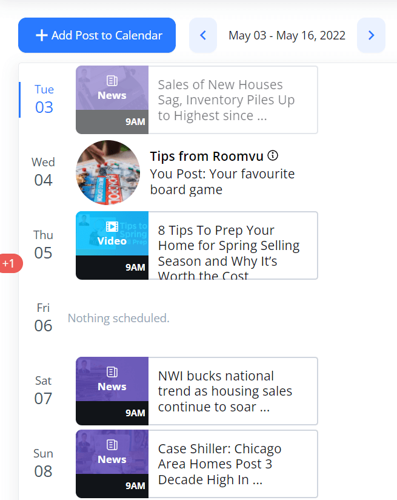397x500 pixels.
Task: Open the board game circular thumbnail
Action: (108, 172)
